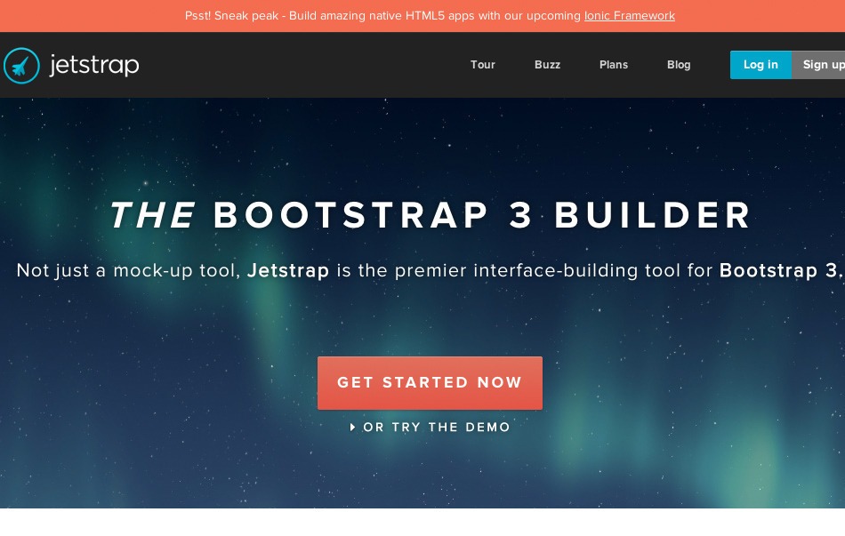Follow the Ionic Framework link
Image resolution: width=845 pixels, height=536 pixels.
pos(630,16)
